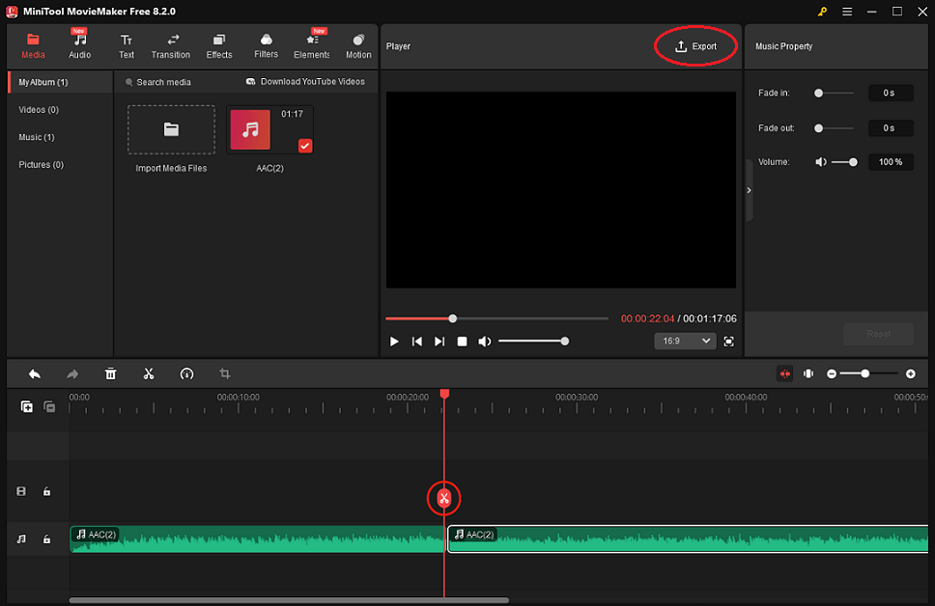The width and height of the screenshot is (935, 606).
Task: Click the Undo arrow in timeline toolbar
Action: (35, 374)
